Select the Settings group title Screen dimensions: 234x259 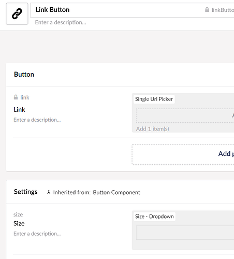(25, 192)
